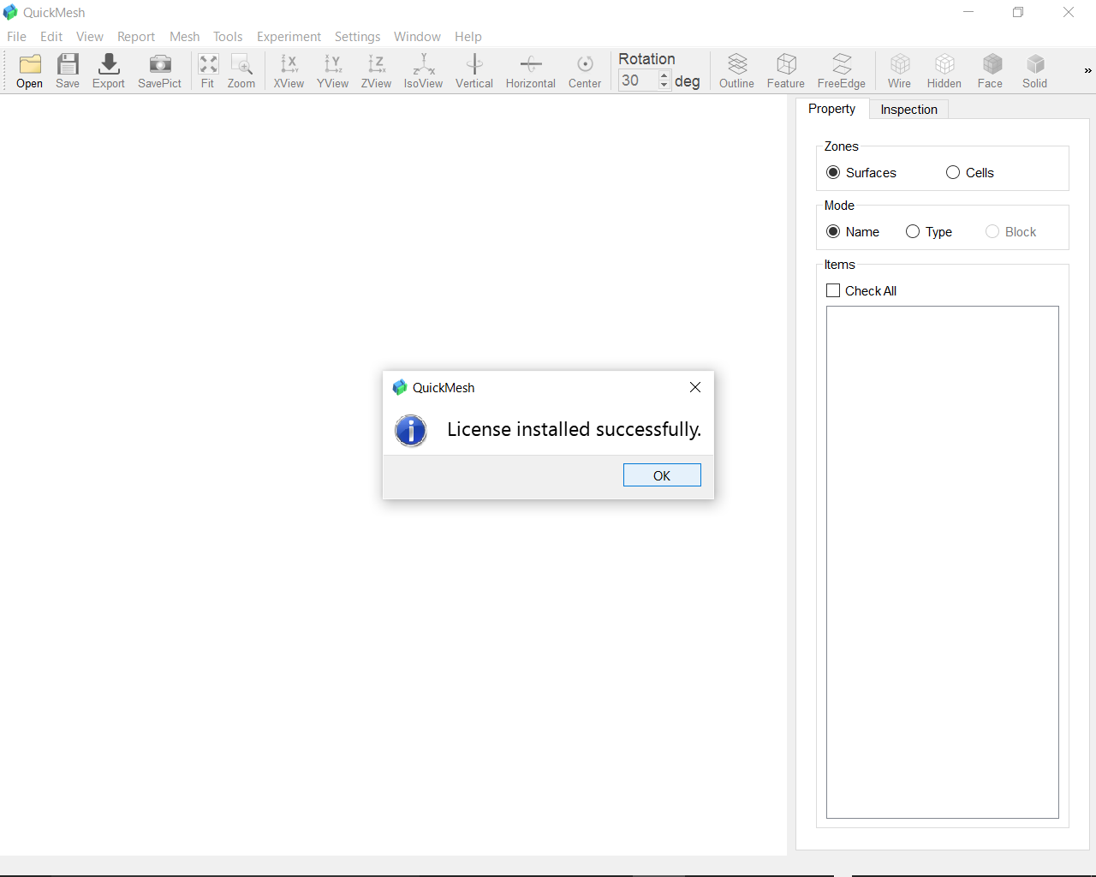Switch to XView orientation
The width and height of the screenshot is (1096, 877).
(x=289, y=70)
